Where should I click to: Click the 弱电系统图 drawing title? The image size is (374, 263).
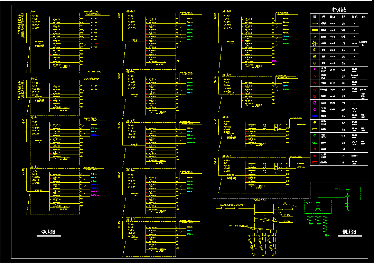click(349, 232)
